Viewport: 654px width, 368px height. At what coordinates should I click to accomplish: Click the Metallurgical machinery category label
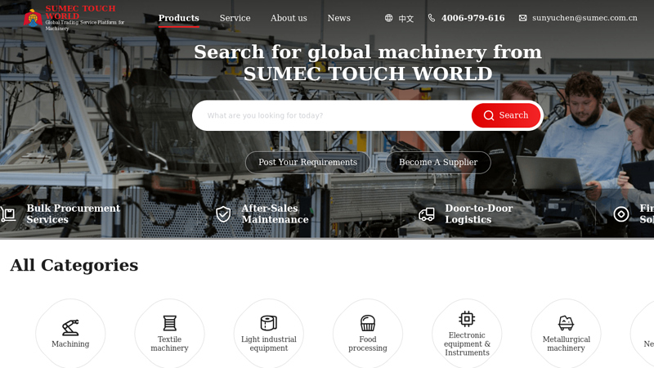pos(566,343)
